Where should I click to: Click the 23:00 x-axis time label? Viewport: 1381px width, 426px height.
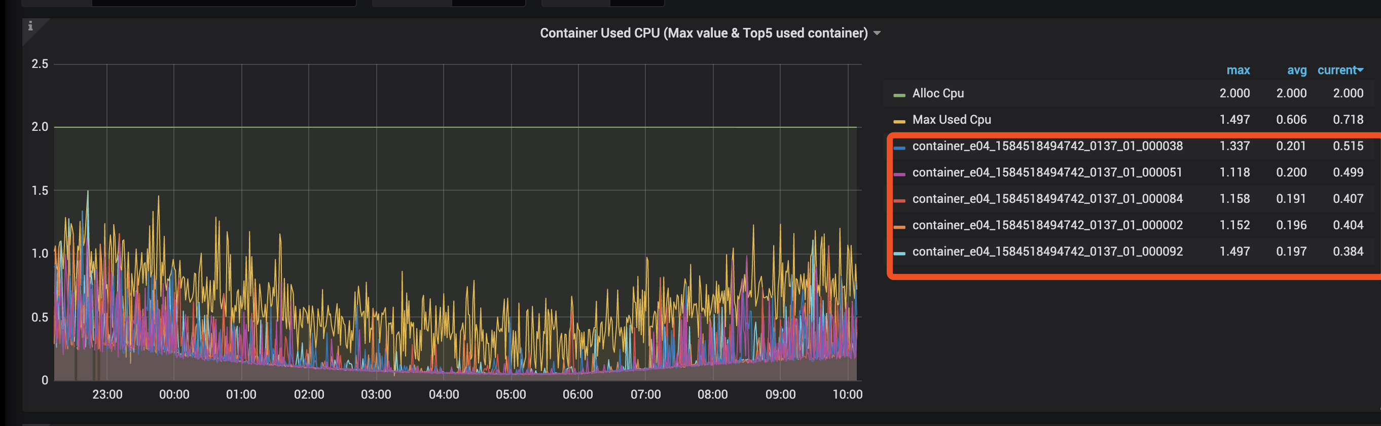[x=107, y=395]
